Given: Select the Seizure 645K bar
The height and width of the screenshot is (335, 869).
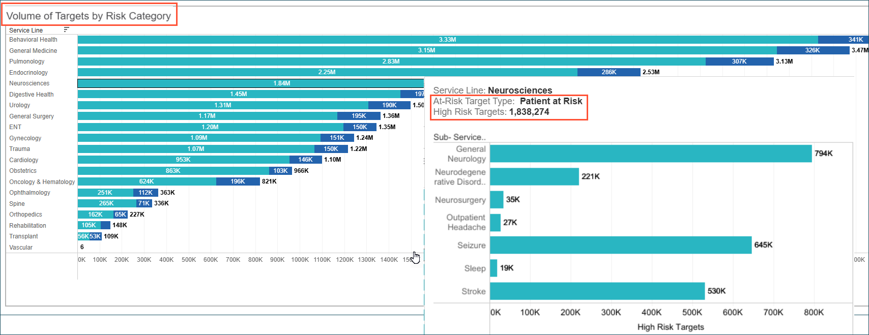Looking at the screenshot, I should point(620,245).
